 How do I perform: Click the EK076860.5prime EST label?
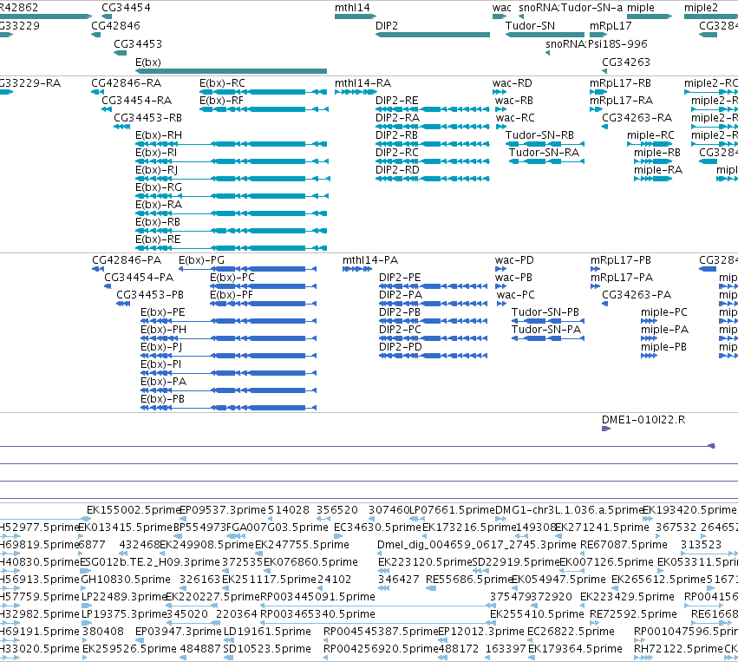pyautogui.click(x=310, y=562)
